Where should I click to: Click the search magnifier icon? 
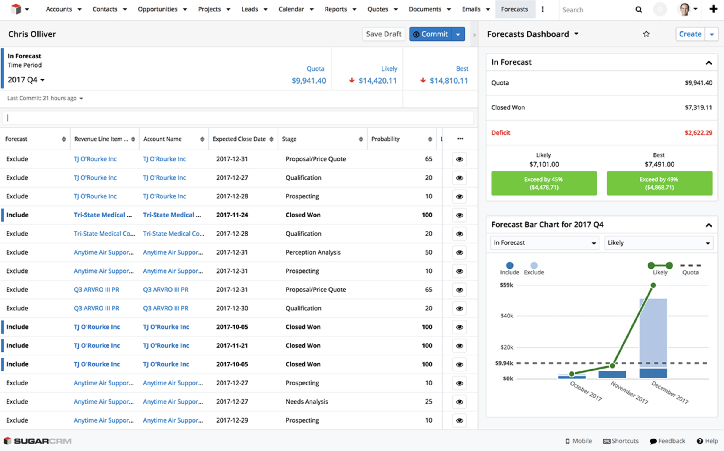638,9
